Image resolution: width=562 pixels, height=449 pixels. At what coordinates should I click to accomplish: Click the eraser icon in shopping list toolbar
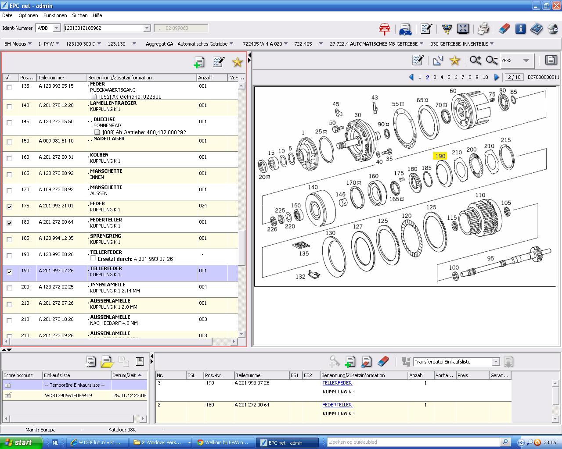383,362
